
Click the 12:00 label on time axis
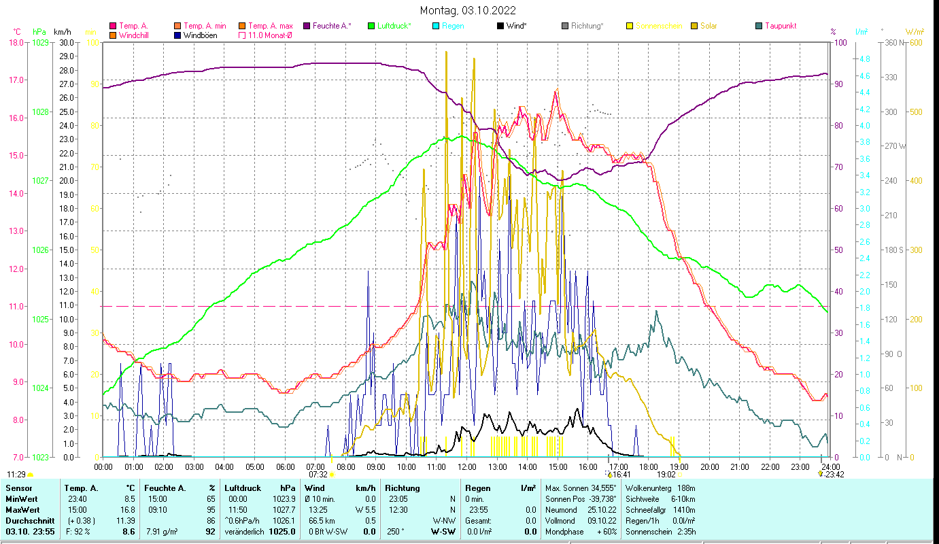(x=466, y=466)
